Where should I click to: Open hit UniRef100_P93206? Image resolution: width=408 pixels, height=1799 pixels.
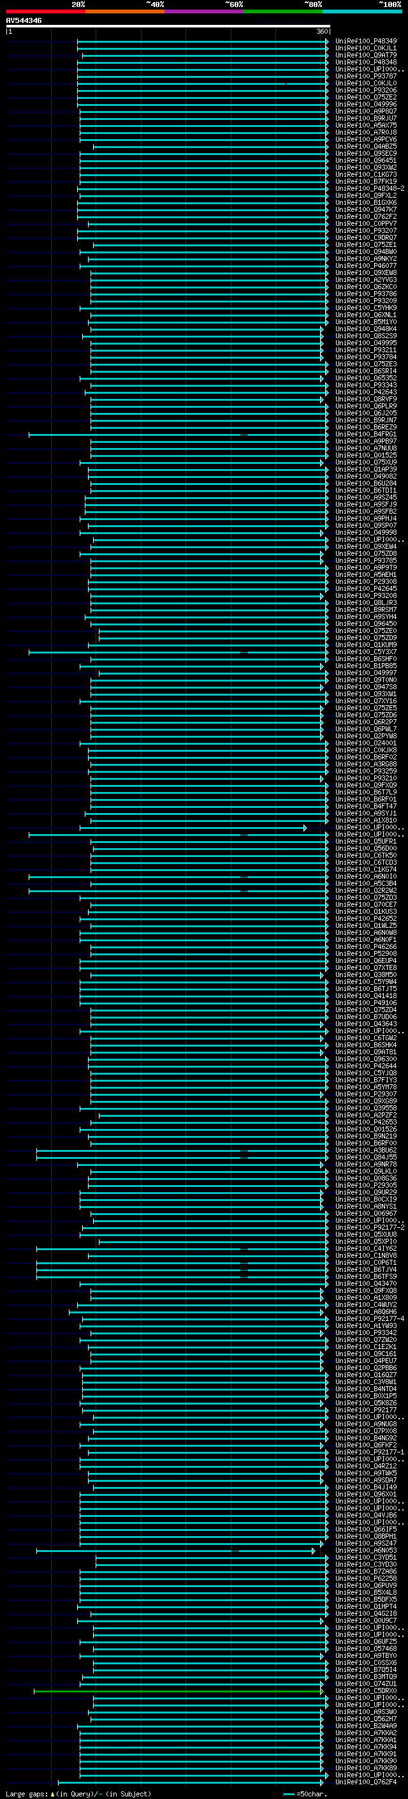coord(366,90)
